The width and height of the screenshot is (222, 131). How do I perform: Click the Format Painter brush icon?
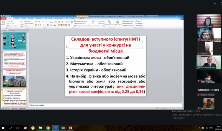[x=7, y=26]
